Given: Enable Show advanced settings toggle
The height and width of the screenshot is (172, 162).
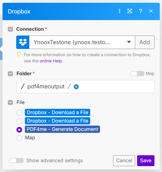Looking at the screenshot, I should pos(16,161).
